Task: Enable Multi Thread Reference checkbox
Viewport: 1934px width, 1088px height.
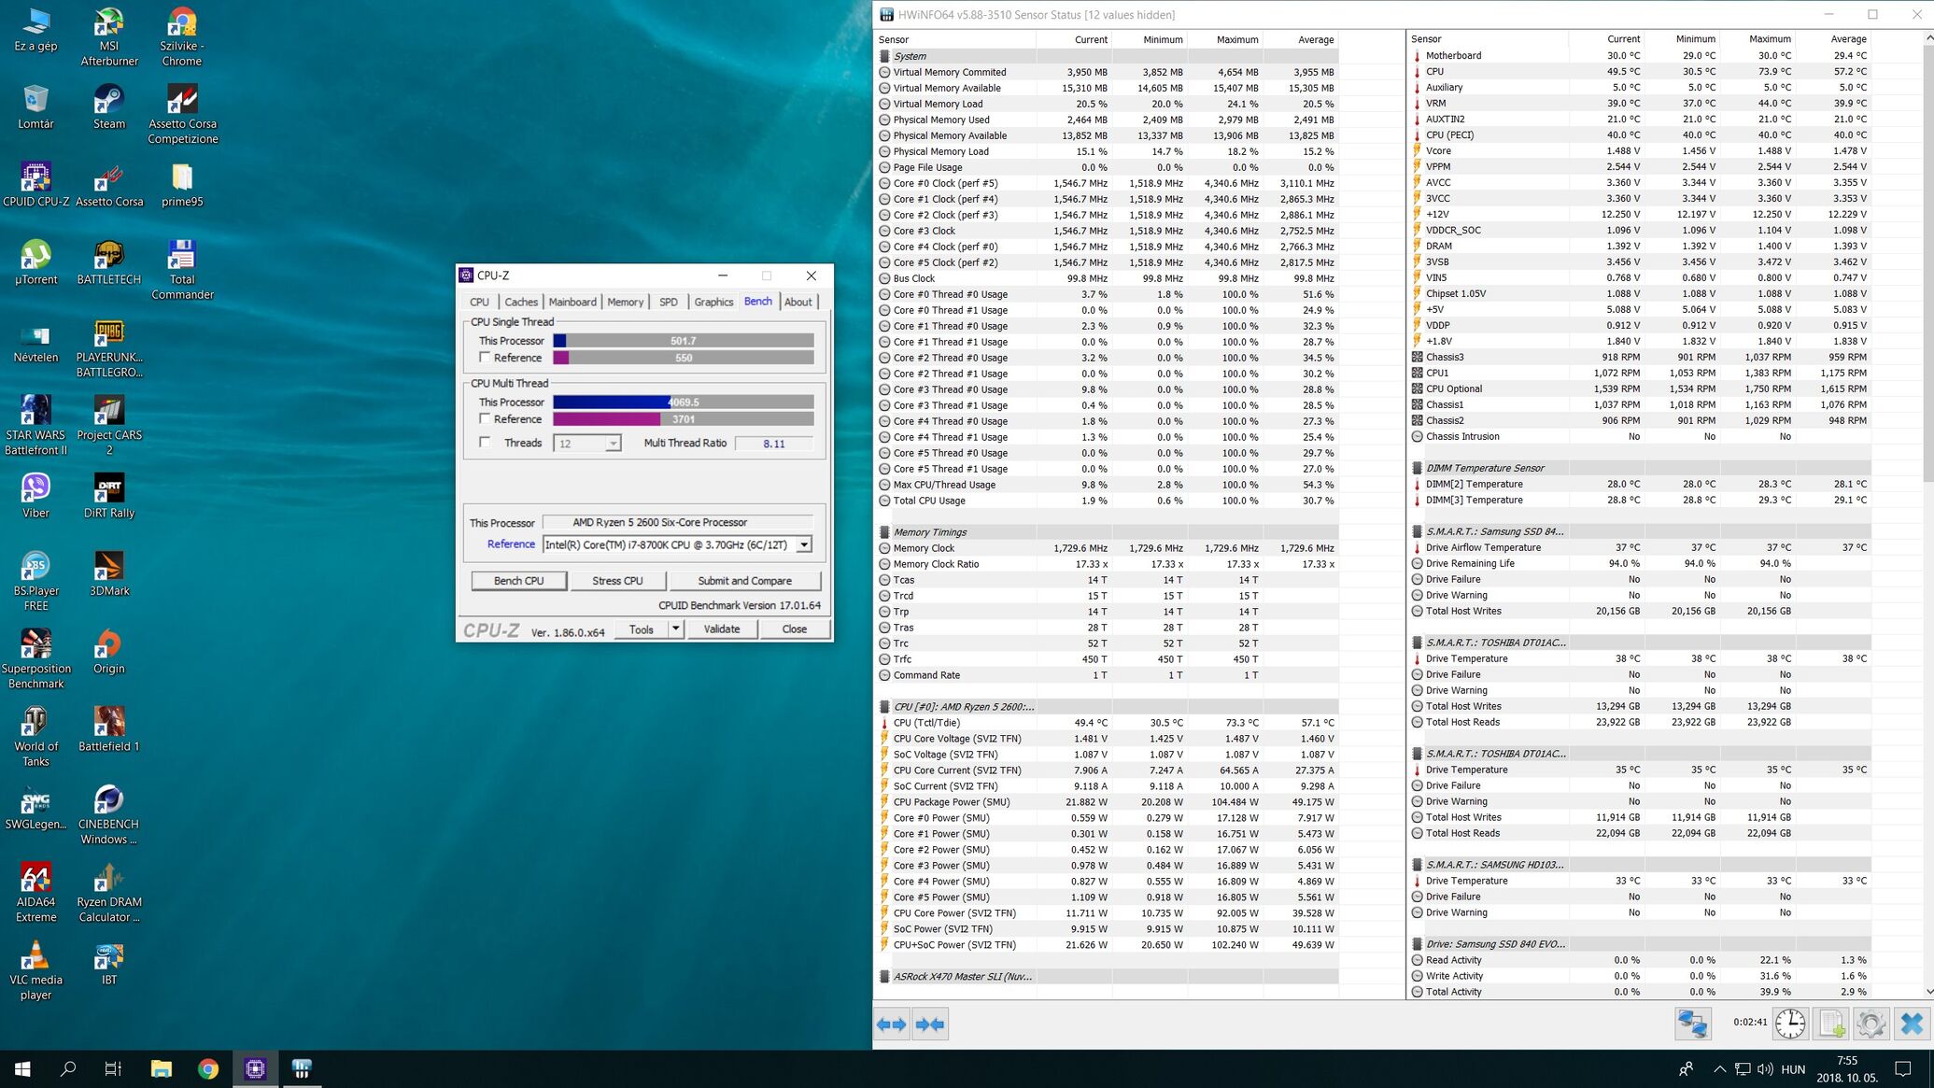Action: [x=485, y=418]
